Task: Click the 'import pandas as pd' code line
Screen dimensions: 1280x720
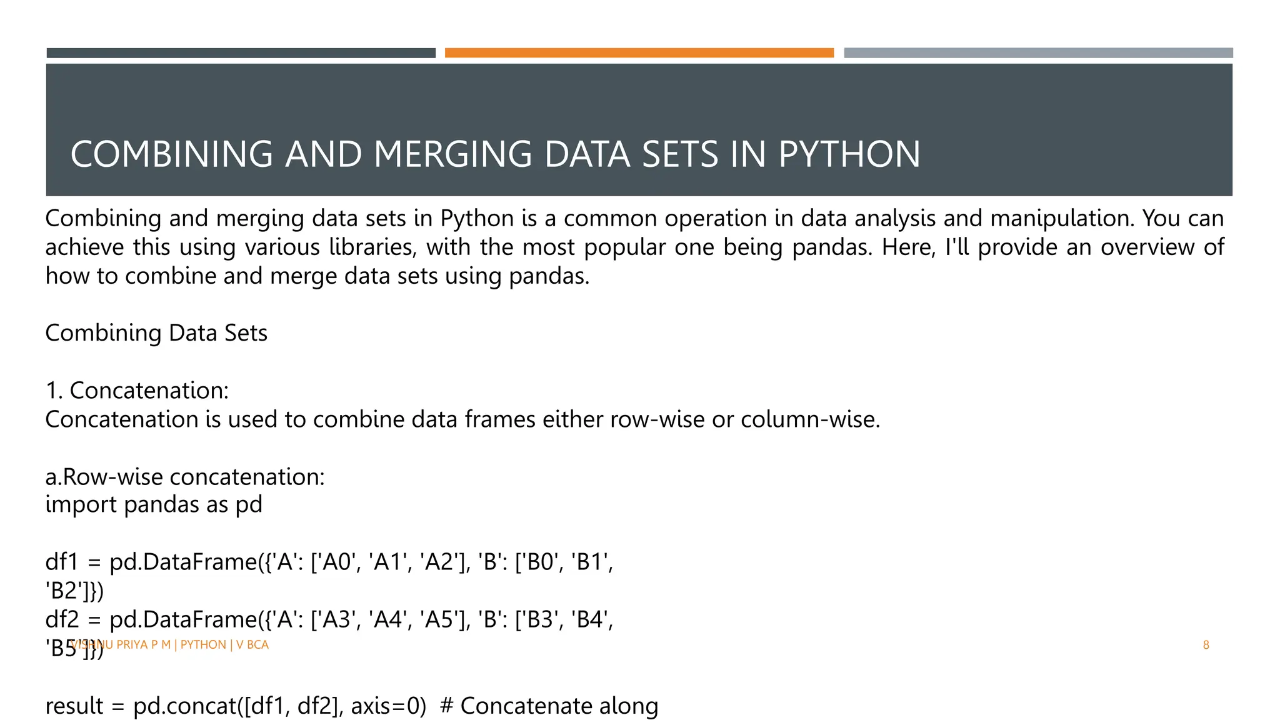Action: click(154, 504)
